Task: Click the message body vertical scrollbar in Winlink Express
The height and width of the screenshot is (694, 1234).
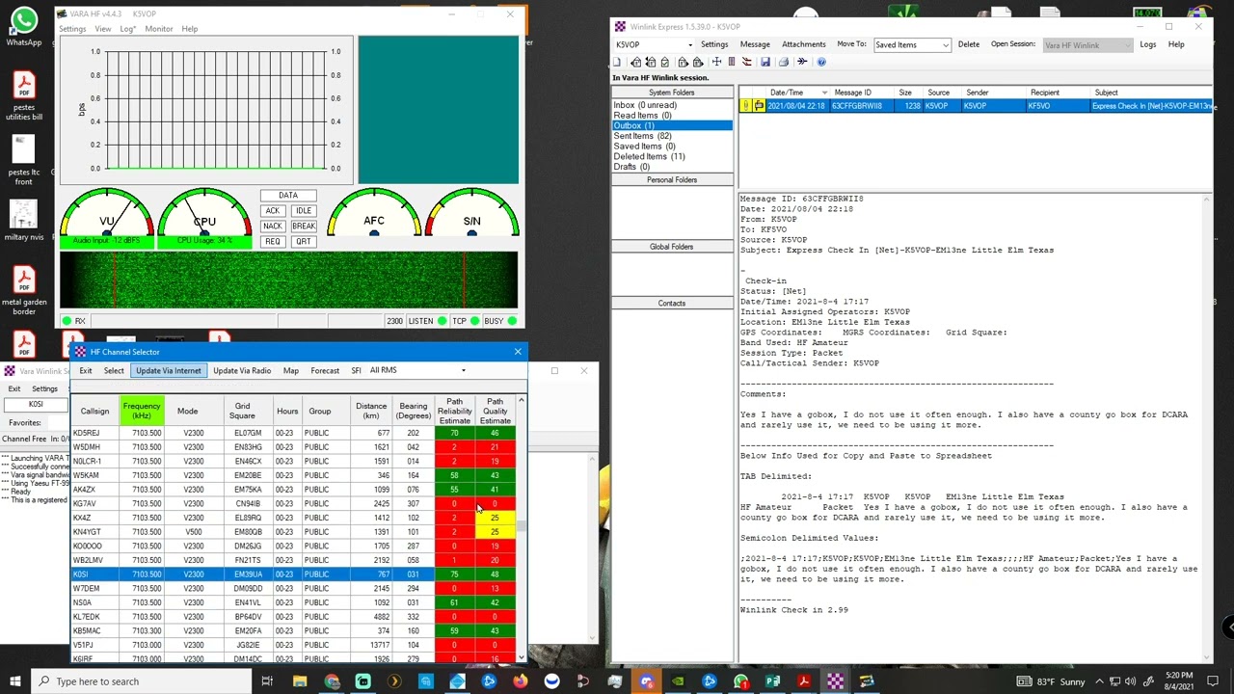Action: click(x=1207, y=427)
